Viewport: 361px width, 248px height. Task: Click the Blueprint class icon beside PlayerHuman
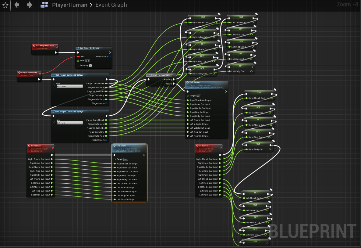(x=44, y=5)
